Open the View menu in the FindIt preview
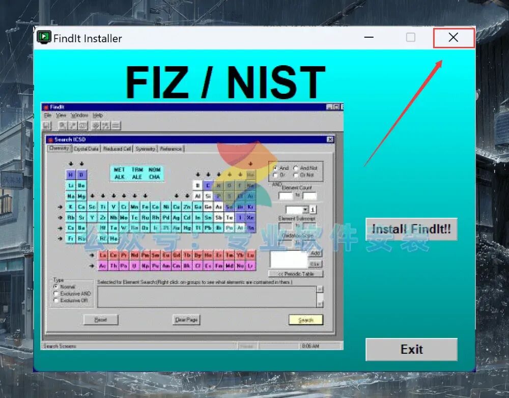Image resolution: width=509 pixels, height=398 pixels. [x=61, y=115]
